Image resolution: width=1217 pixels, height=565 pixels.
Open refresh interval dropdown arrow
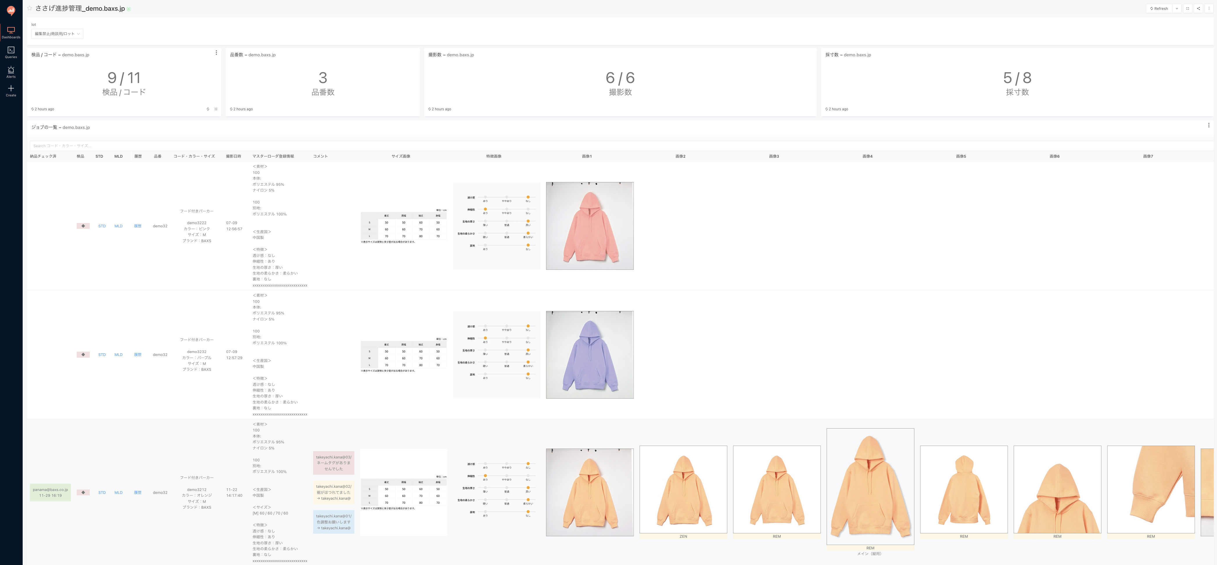1176,8
